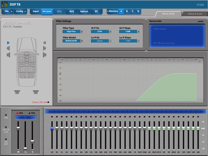Open the Config menu
This screenshot has width=208, height=156.
pyautogui.click(x=21, y=11)
